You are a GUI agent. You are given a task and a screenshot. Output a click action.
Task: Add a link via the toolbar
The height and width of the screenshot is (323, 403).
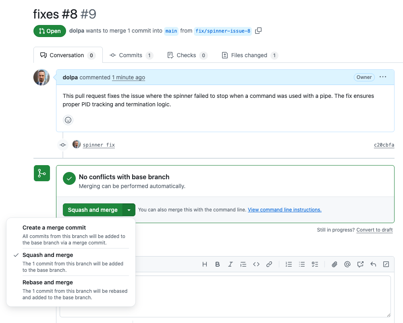[269, 264]
